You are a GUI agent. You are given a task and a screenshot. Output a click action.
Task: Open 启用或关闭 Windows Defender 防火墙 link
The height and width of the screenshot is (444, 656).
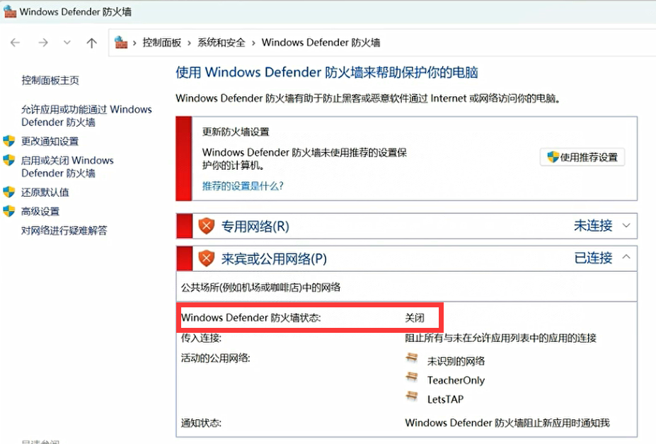[x=67, y=166]
